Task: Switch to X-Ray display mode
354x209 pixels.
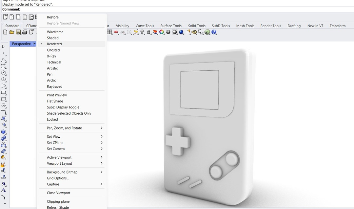Action: 72,56
